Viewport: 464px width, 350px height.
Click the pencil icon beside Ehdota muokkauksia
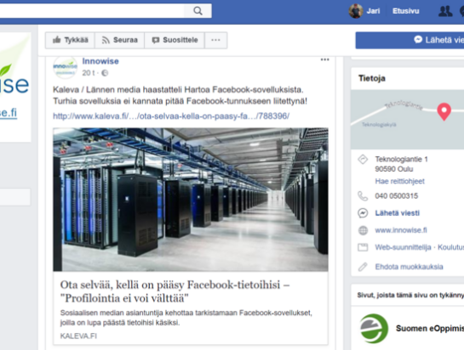tap(363, 267)
